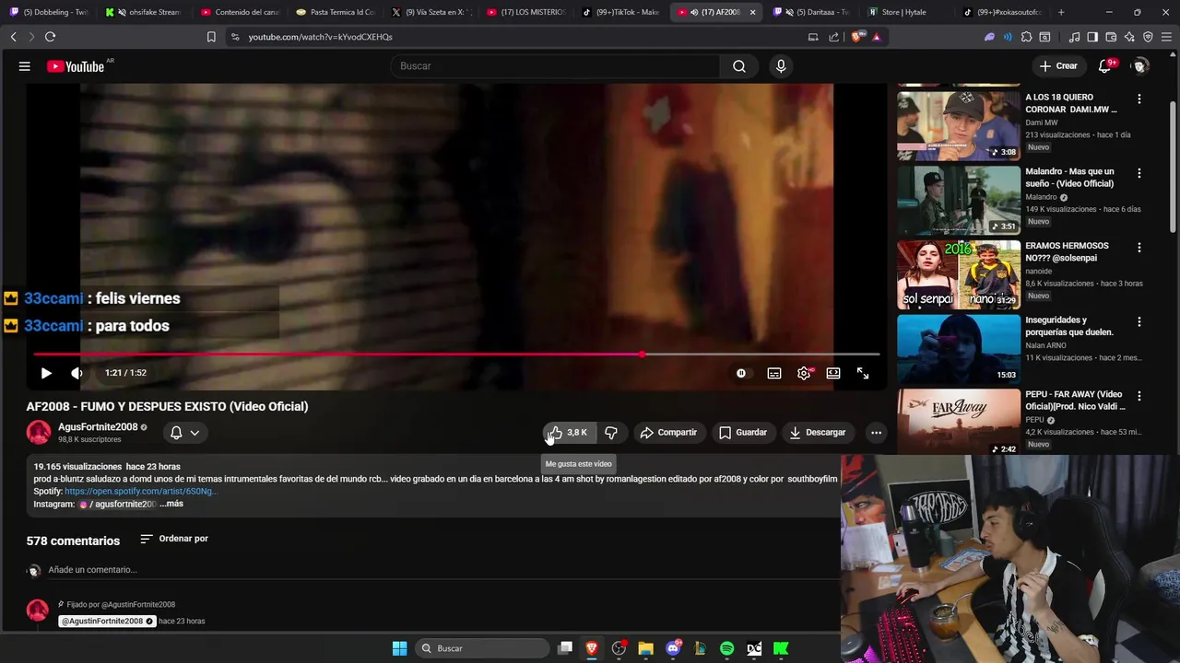Open Windows Start menu

(399, 648)
